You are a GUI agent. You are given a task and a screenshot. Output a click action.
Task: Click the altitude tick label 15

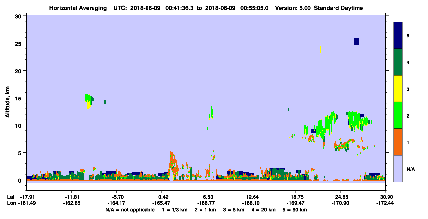(x=19, y=98)
